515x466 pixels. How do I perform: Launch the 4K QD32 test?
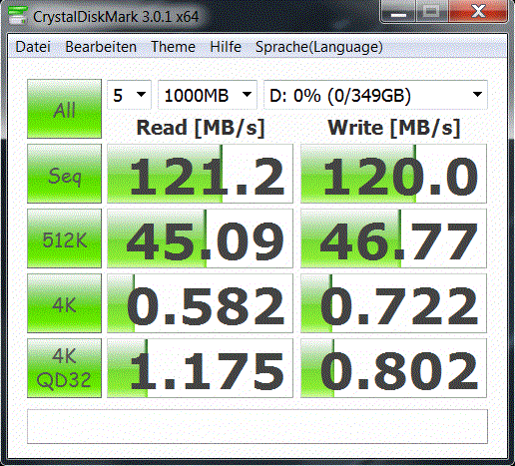coord(64,368)
